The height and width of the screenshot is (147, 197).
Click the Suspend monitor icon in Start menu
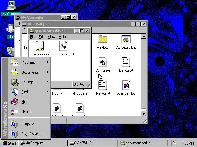pyautogui.click(x=15, y=124)
